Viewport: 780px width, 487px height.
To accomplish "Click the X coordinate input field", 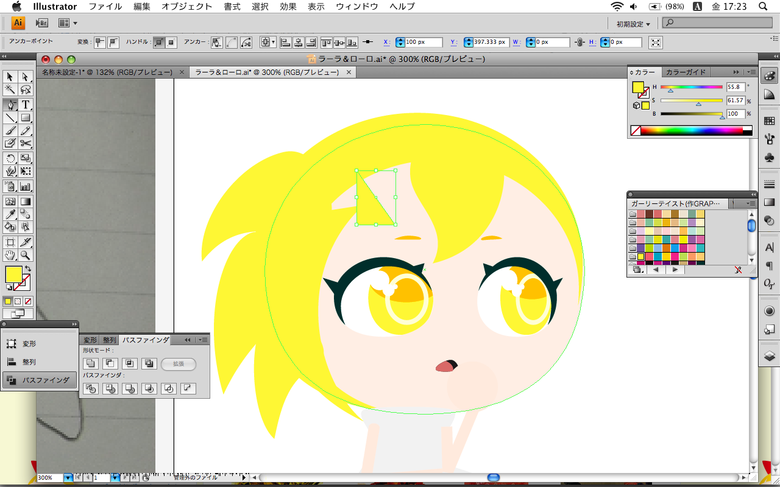I will pos(424,43).
